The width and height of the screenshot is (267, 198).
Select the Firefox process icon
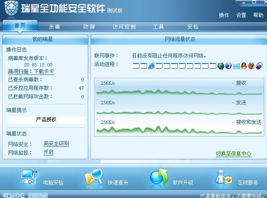pos(252,66)
